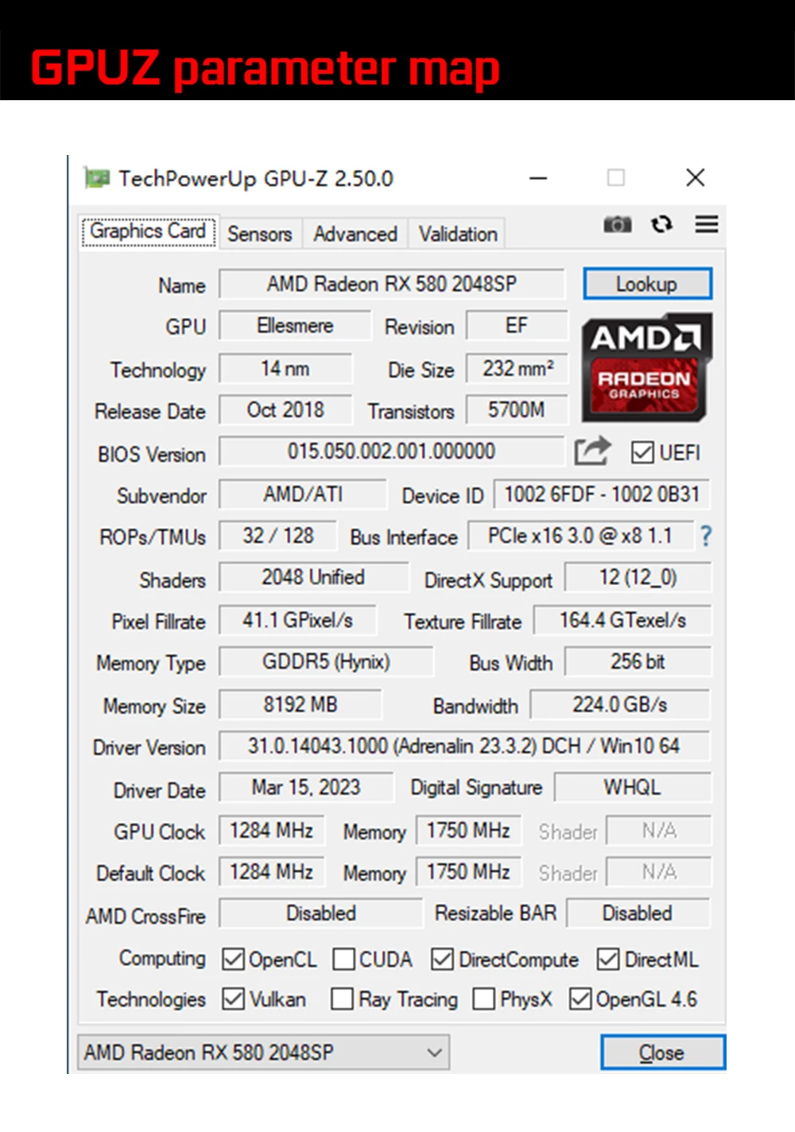This screenshot has width=795, height=1132.
Task: Toggle the CUDA checkbox
Action: click(x=343, y=959)
